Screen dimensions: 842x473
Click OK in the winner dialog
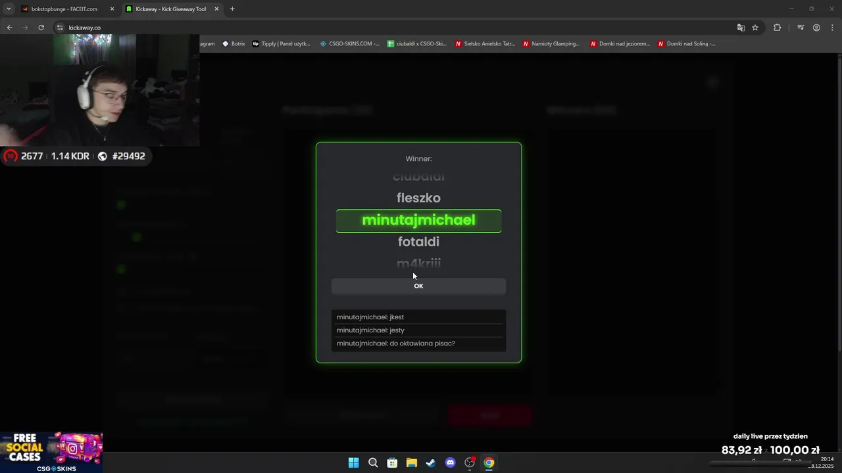point(418,286)
